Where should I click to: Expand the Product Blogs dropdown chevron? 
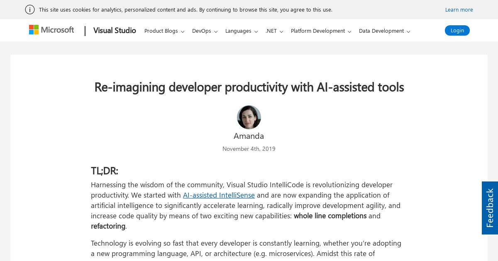tap(183, 31)
